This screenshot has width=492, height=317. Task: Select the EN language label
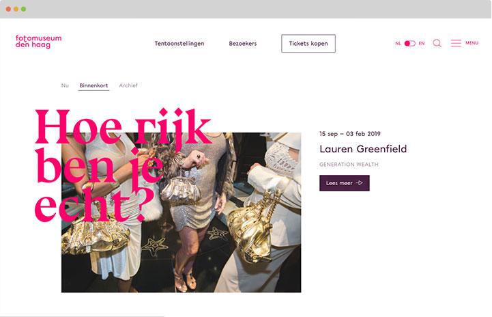[422, 43]
